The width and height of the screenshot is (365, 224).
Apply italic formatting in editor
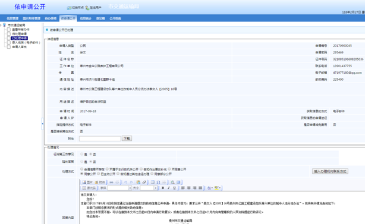tap(169, 188)
